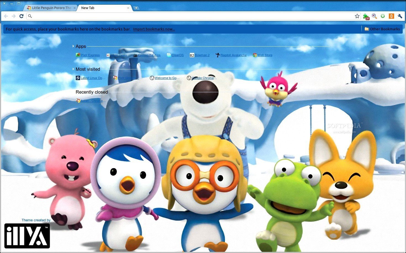
Task: Click the green circular extension icon
Action: (383, 16)
